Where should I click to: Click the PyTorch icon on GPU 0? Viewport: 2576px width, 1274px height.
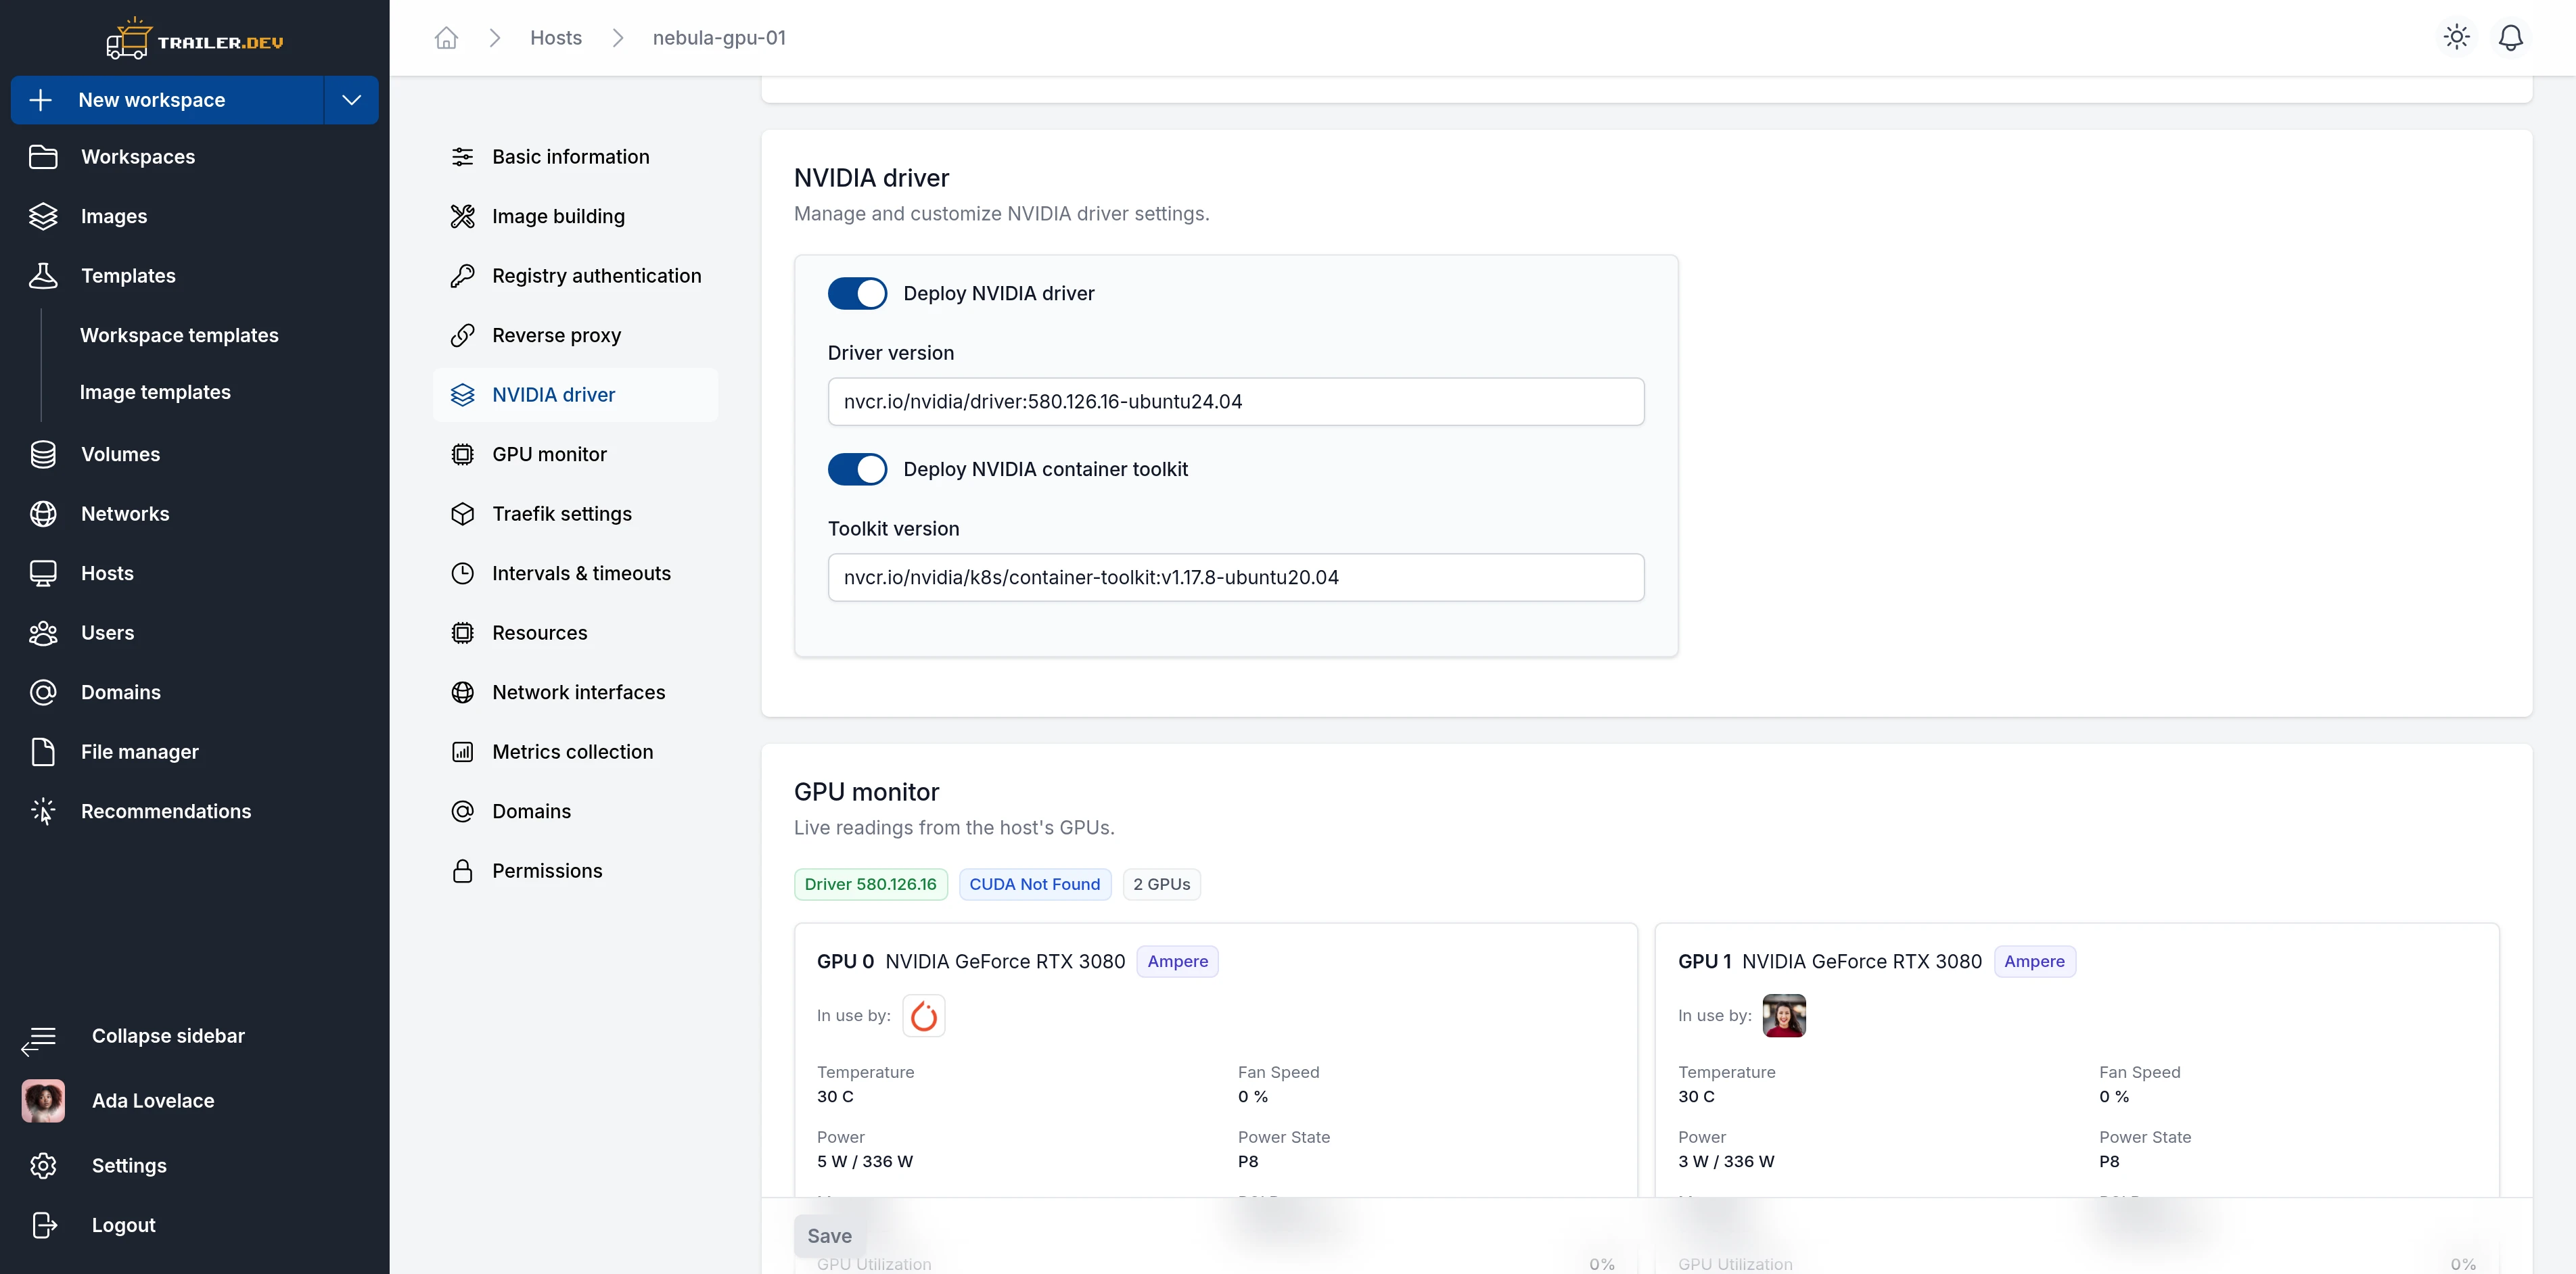[923, 1015]
